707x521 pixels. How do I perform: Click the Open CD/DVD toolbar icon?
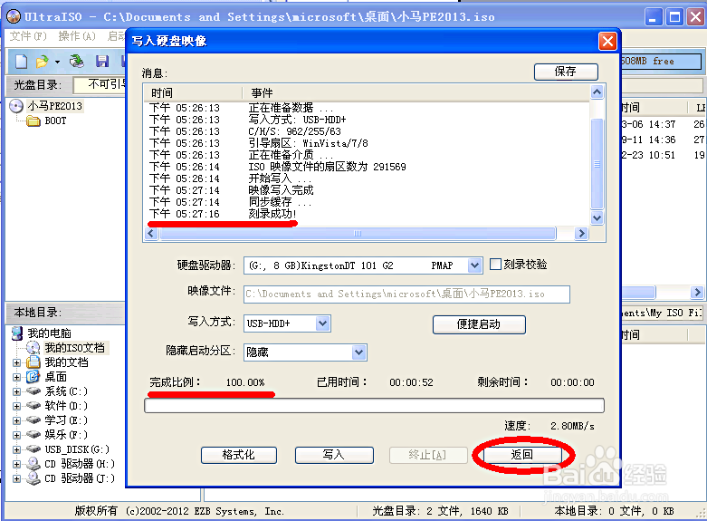click(x=77, y=62)
